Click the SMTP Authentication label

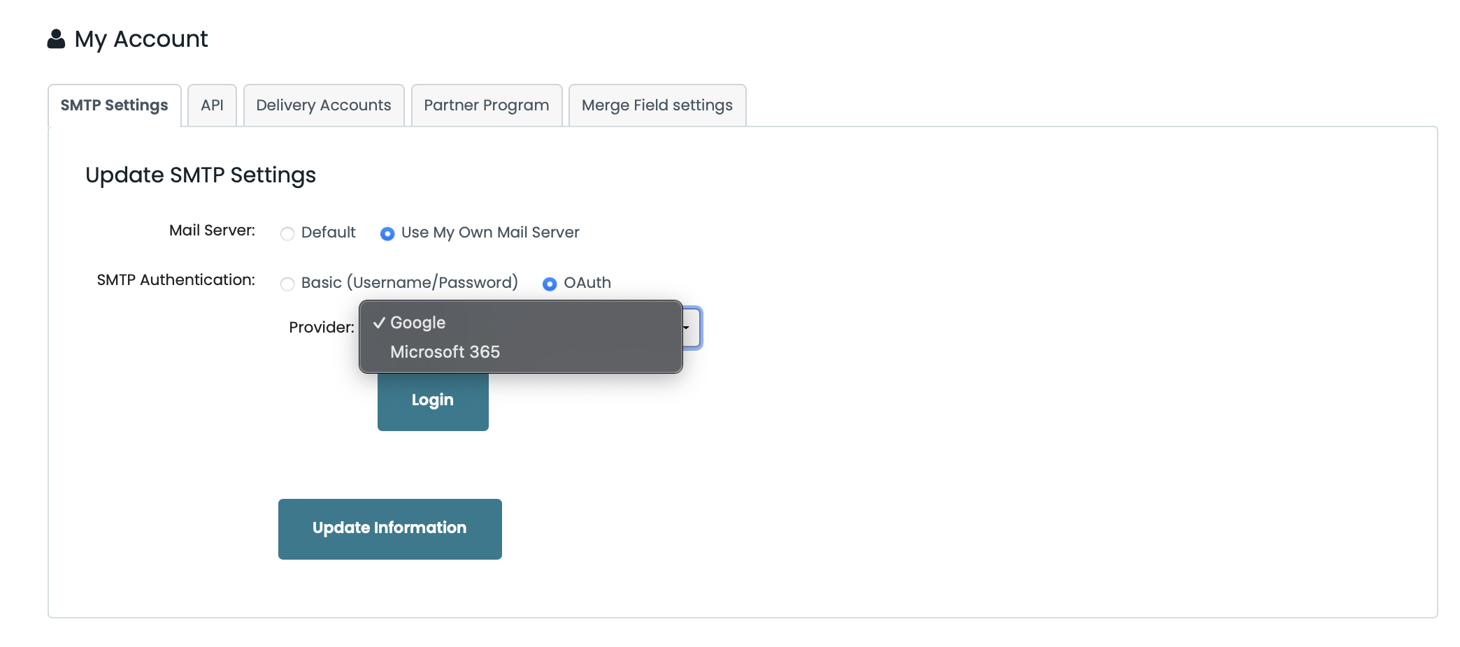point(176,279)
